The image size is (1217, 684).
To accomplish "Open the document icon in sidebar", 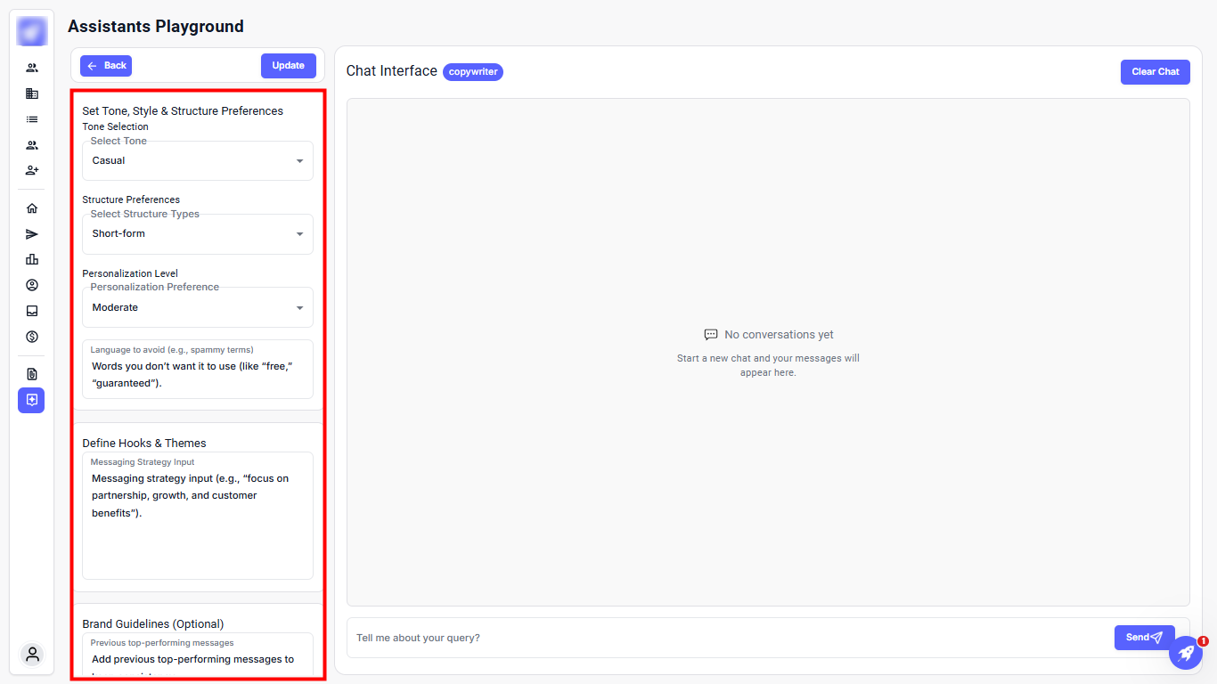I will tap(32, 374).
